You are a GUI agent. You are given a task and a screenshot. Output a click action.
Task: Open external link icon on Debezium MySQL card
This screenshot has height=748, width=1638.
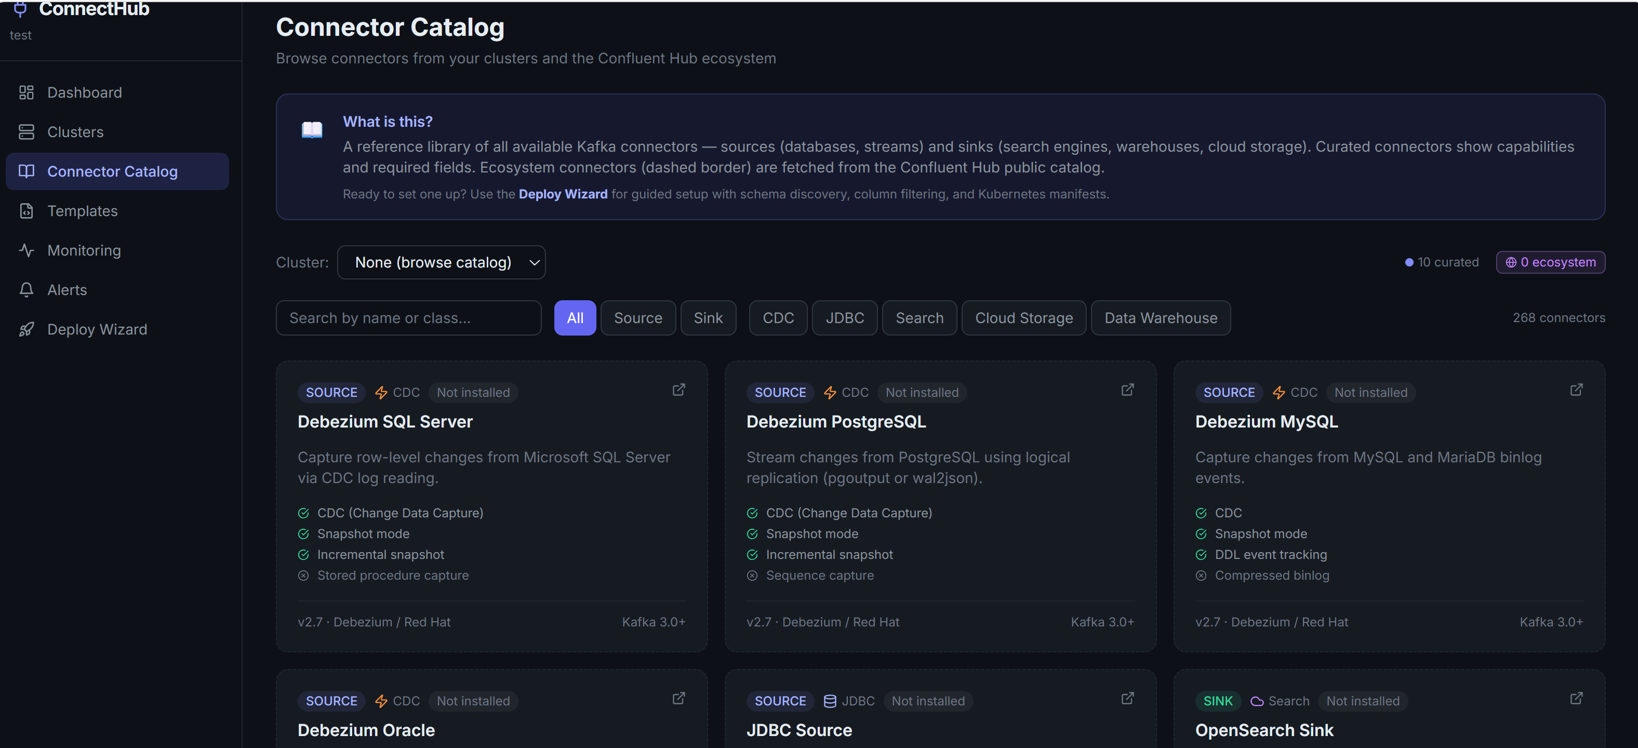1576,389
